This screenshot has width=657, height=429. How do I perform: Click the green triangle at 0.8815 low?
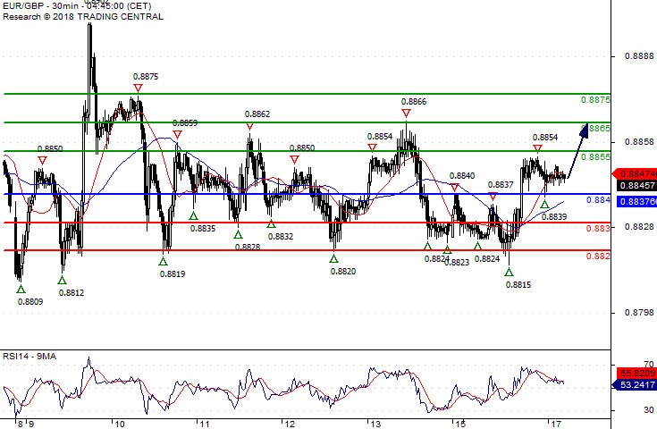pos(509,273)
